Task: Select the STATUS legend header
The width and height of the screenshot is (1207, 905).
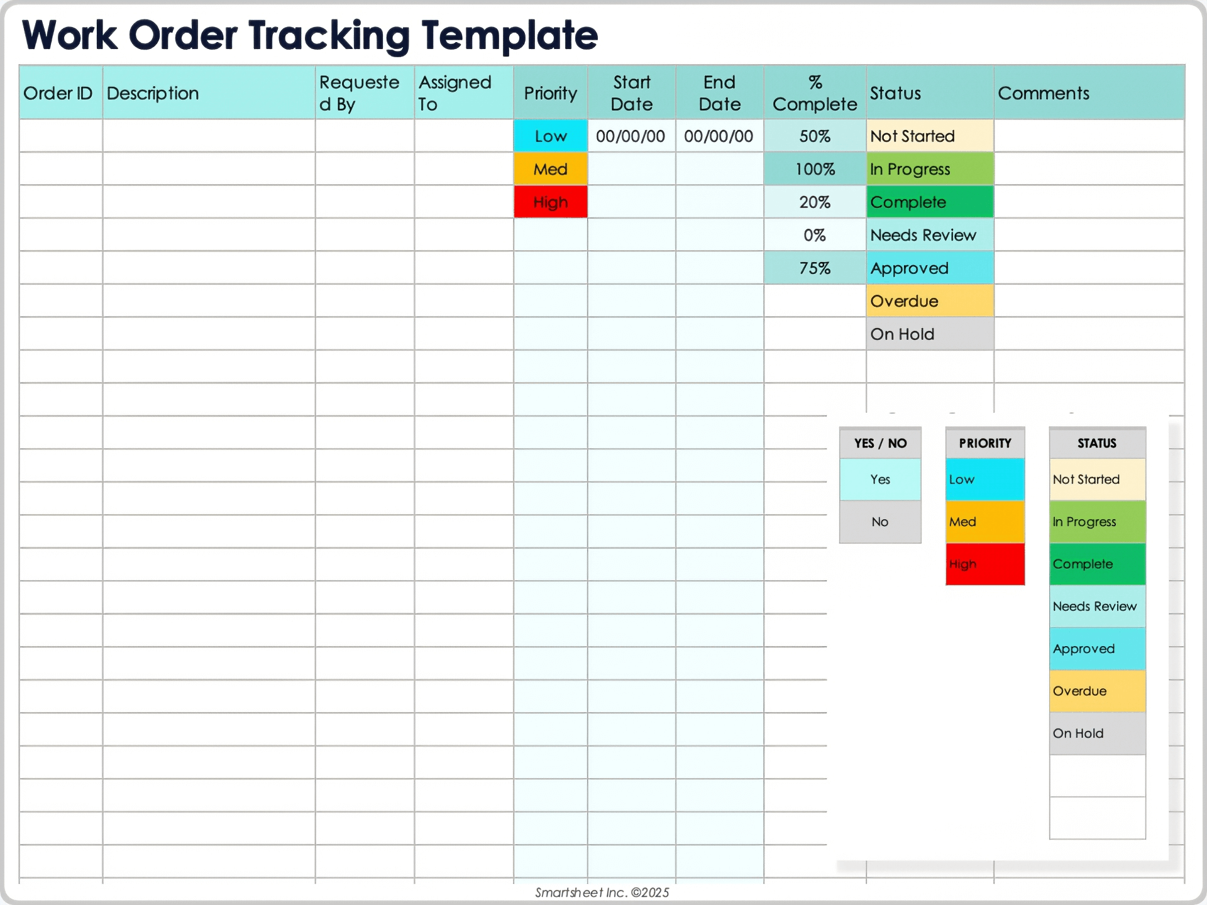Action: [x=1098, y=443]
